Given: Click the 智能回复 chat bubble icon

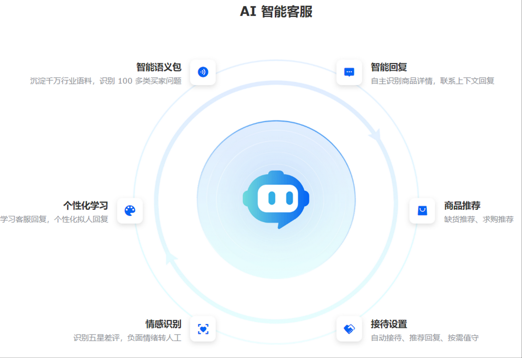Looking at the screenshot, I should click(349, 72).
